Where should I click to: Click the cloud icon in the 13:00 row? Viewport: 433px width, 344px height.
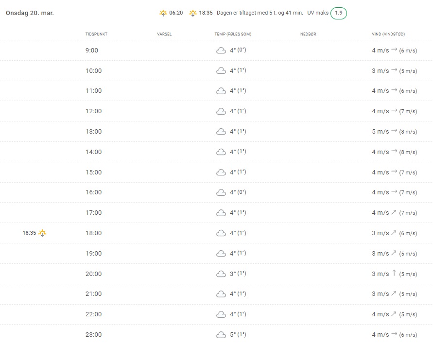pyautogui.click(x=221, y=132)
